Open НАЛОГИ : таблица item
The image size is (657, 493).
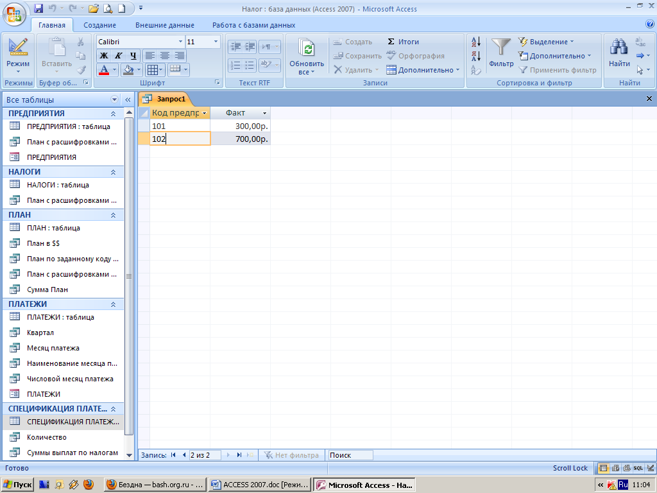point(64,185)
